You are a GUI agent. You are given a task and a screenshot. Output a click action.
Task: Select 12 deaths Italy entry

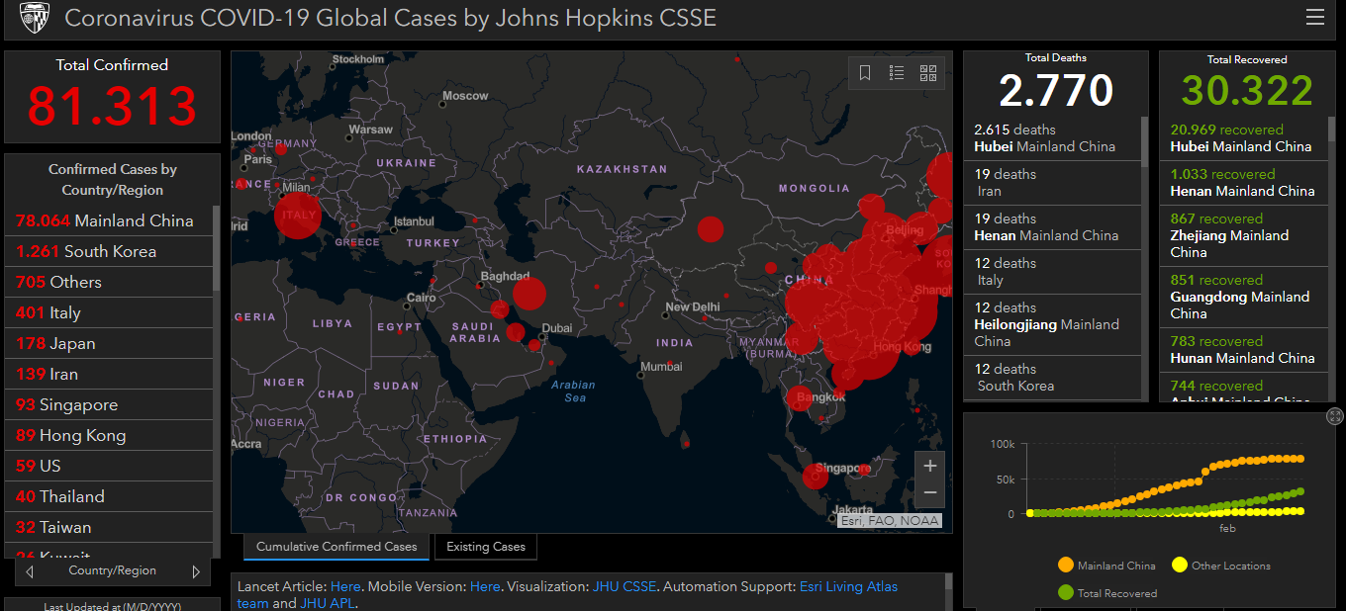point(1052,272)
